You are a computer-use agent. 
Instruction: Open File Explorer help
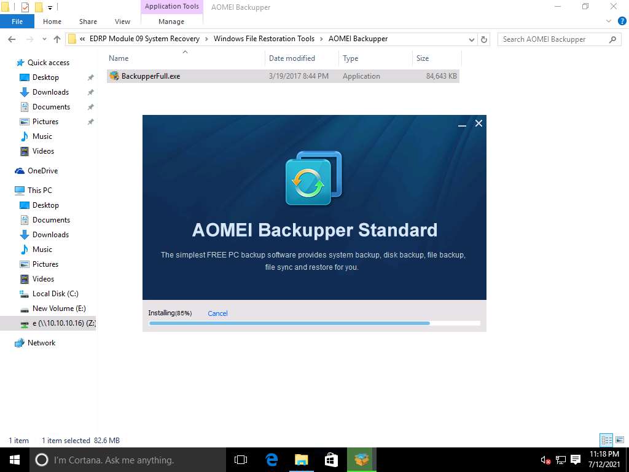coord(622,22)
